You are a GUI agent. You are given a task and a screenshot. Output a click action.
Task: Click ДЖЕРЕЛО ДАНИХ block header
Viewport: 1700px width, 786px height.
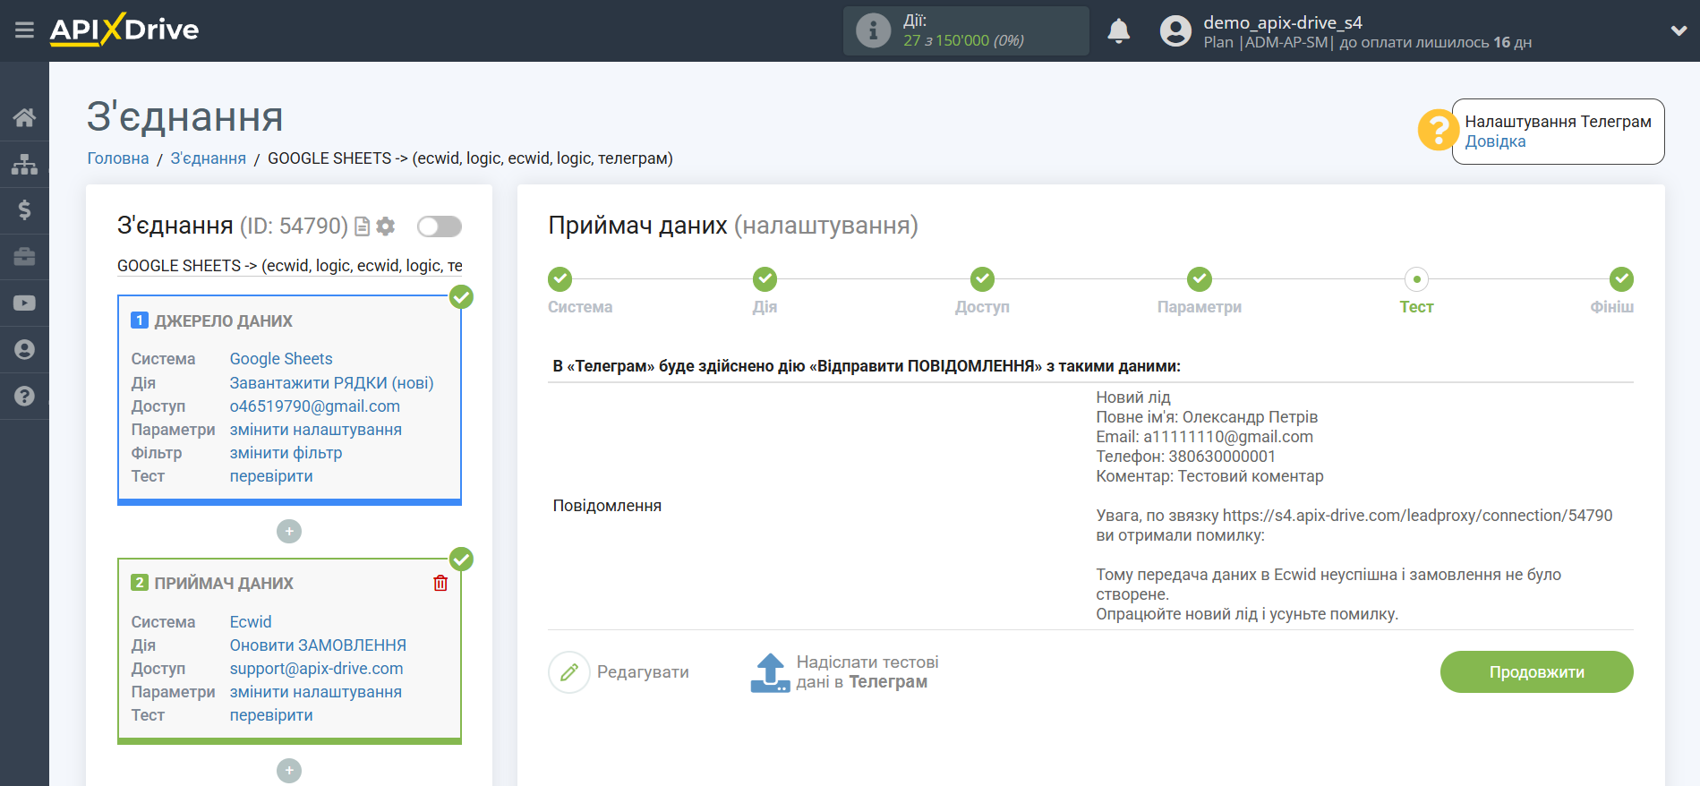click(x=223, y=321)
